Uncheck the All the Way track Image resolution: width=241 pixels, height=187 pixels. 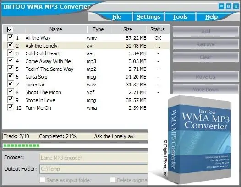coord(10,37)
